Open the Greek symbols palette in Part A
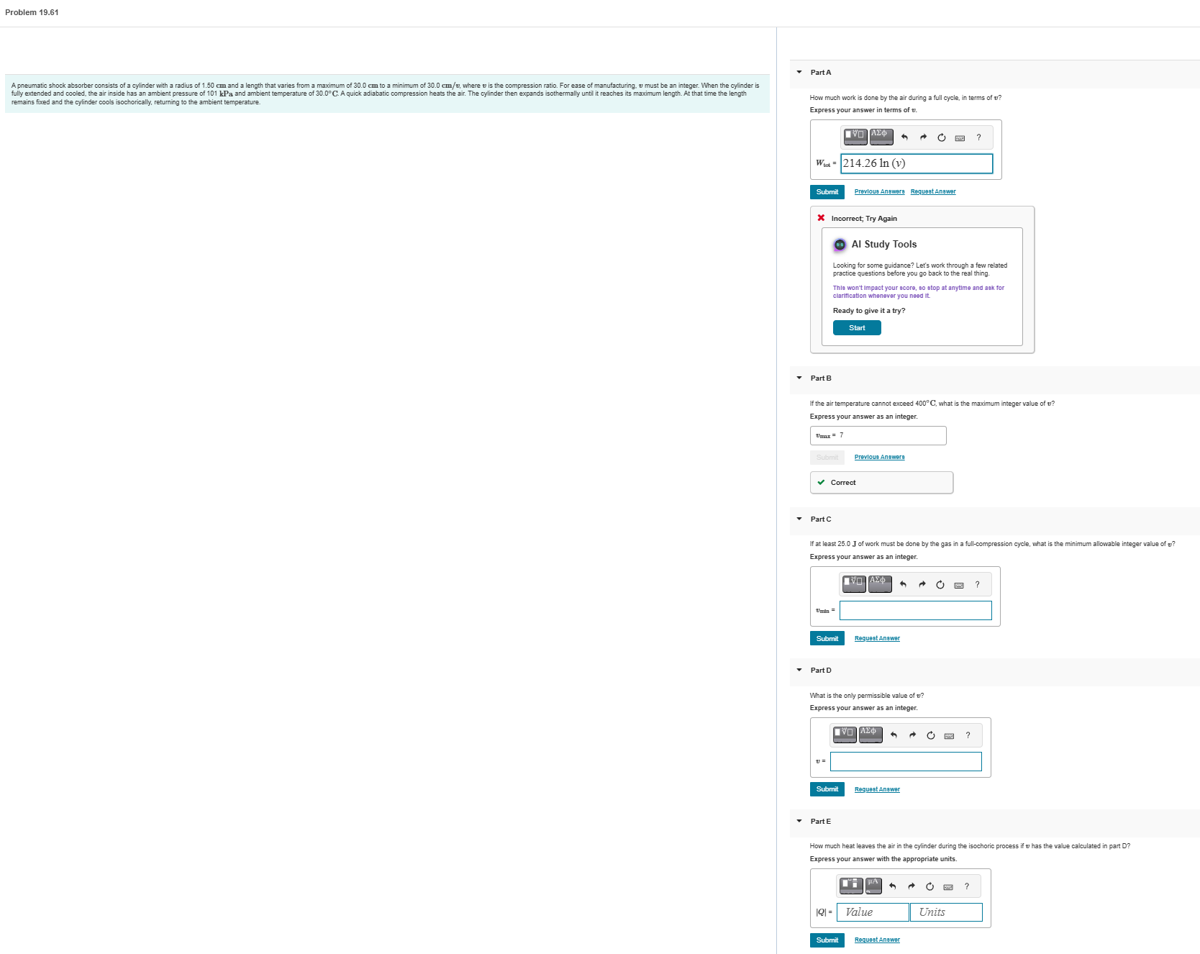1200x954 pixels. pos(881,137)
